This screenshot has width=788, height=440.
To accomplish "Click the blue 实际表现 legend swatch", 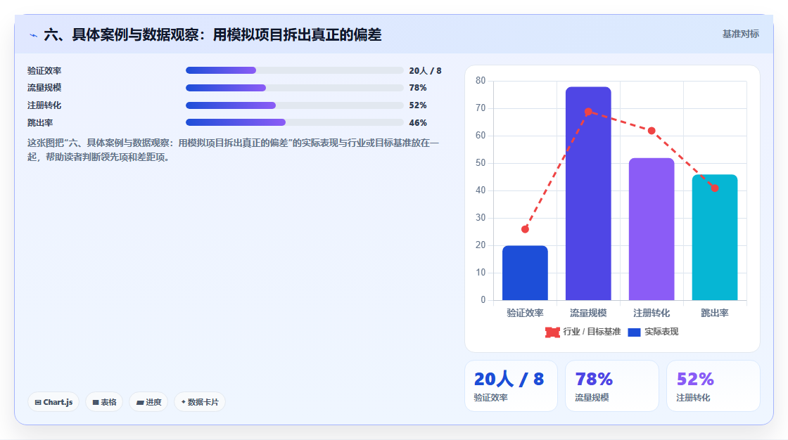I will pyautogui.click(x=634, y=332).
